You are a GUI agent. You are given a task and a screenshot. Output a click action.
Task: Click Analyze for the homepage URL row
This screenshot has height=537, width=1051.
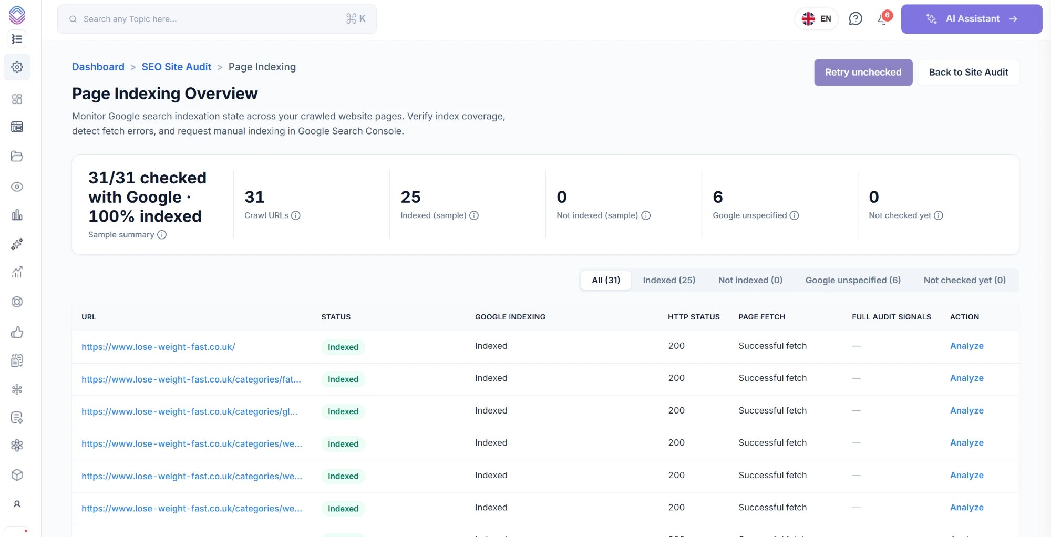967,346
